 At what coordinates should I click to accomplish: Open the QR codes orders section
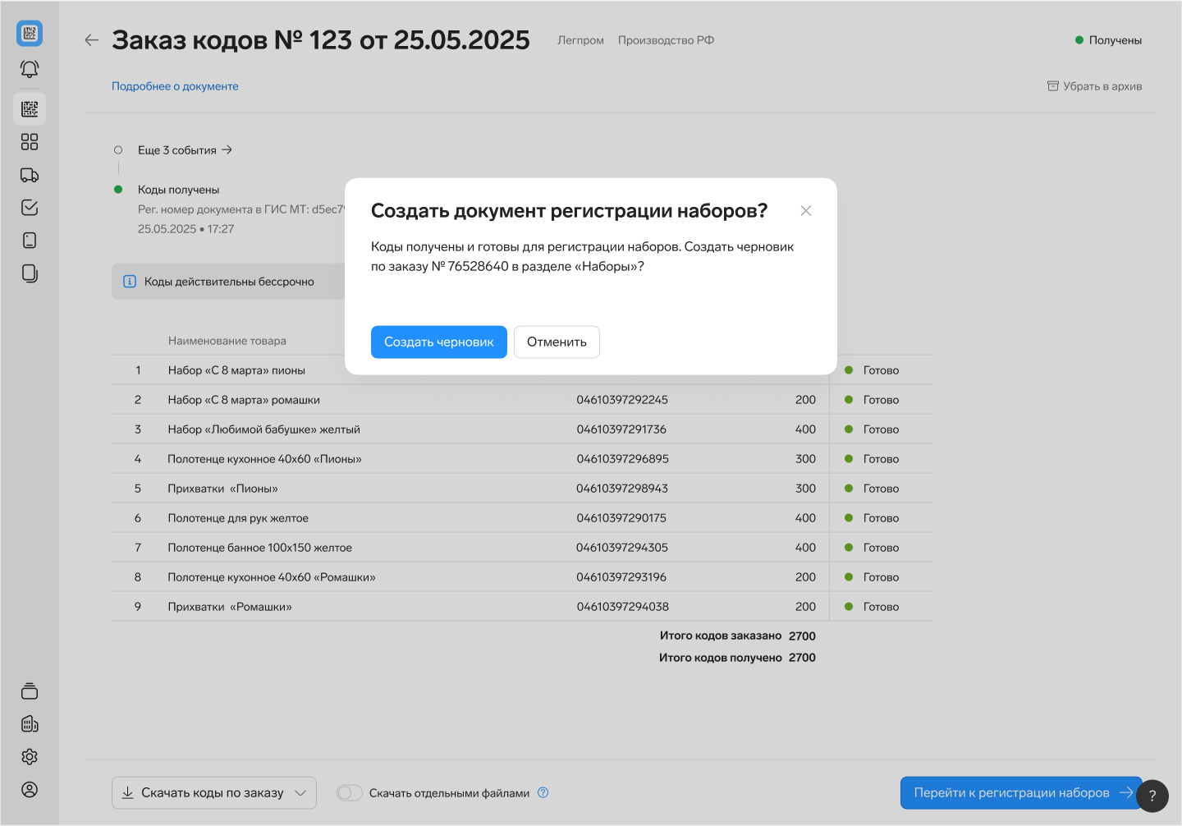point(30,109)
